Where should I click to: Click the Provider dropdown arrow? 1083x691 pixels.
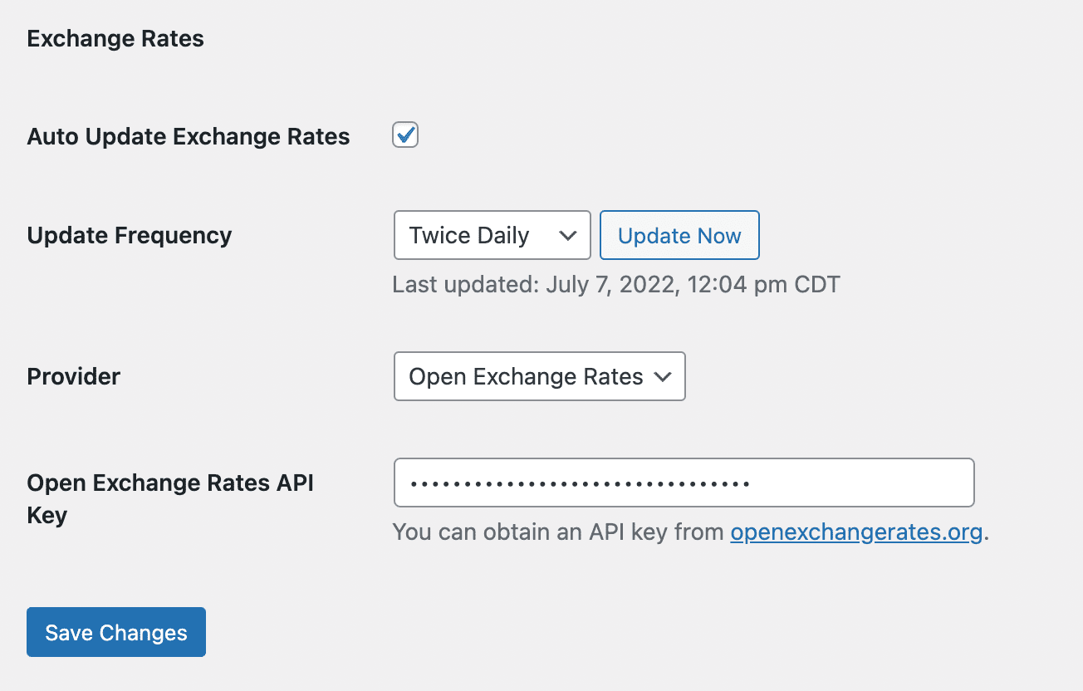[663, 376]
